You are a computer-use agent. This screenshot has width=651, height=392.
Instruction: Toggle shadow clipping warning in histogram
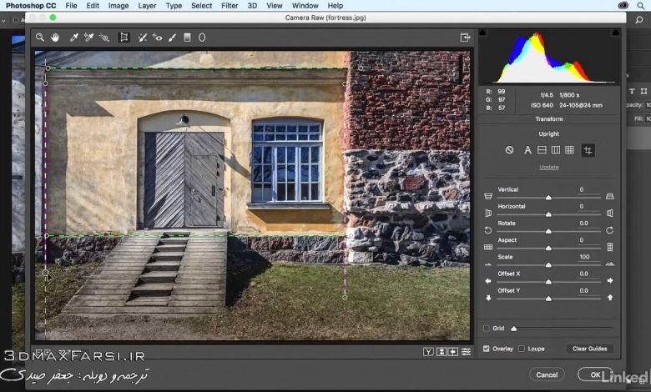[x=483, y=33]
